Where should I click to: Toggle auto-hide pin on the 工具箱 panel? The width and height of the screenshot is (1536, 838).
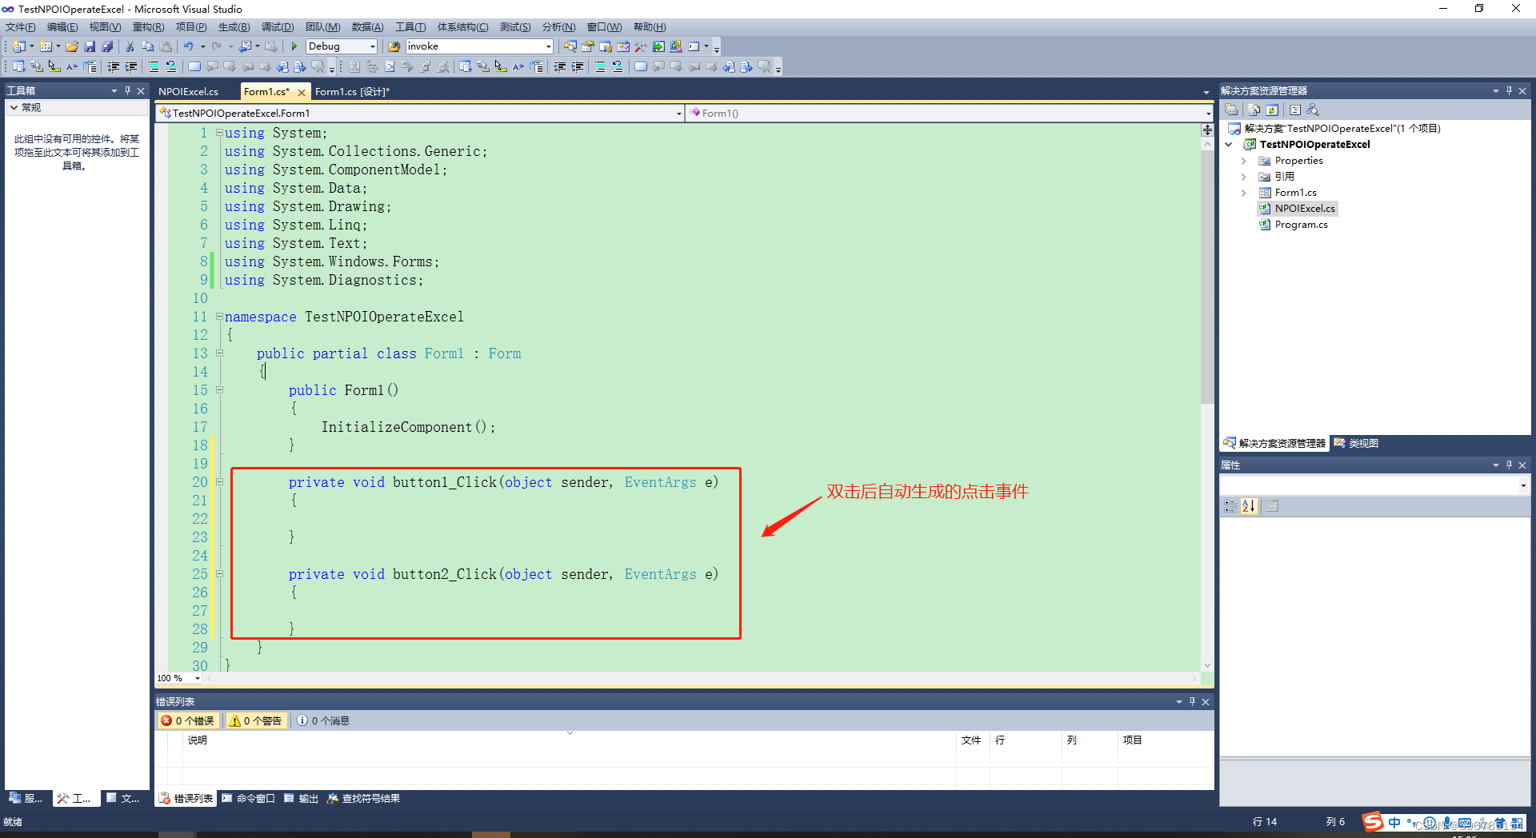[x=127, y=90]
